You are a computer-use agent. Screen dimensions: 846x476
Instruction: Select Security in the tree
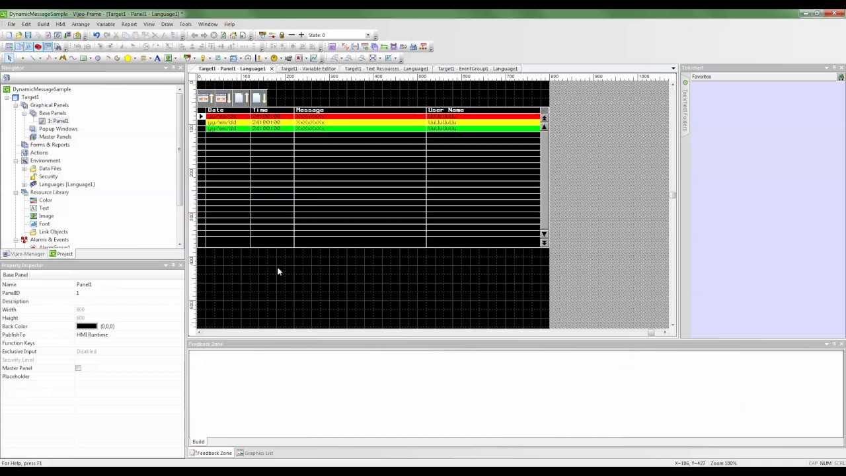(x=48, y=177)
